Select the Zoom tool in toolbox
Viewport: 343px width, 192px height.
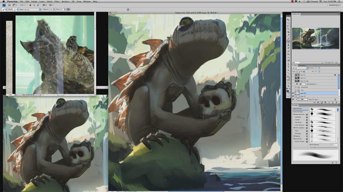pos(288,86)
